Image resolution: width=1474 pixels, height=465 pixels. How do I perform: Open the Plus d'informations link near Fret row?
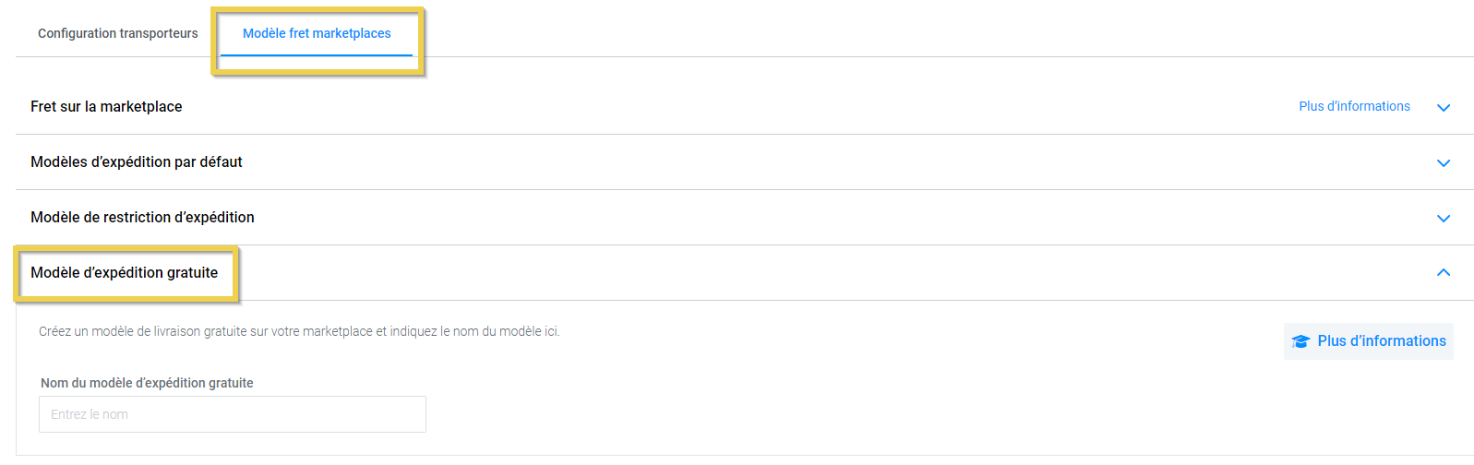tap(1354, 106)
